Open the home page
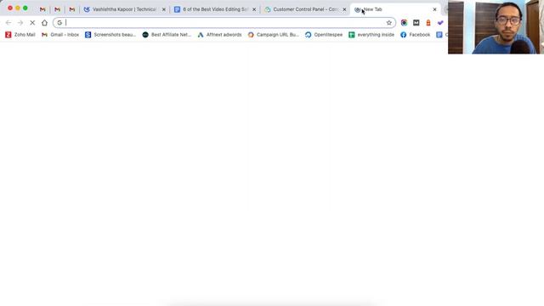 click(44, 23)
